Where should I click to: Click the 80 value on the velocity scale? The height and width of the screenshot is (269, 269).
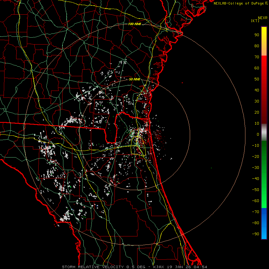[x=257, y=46]
